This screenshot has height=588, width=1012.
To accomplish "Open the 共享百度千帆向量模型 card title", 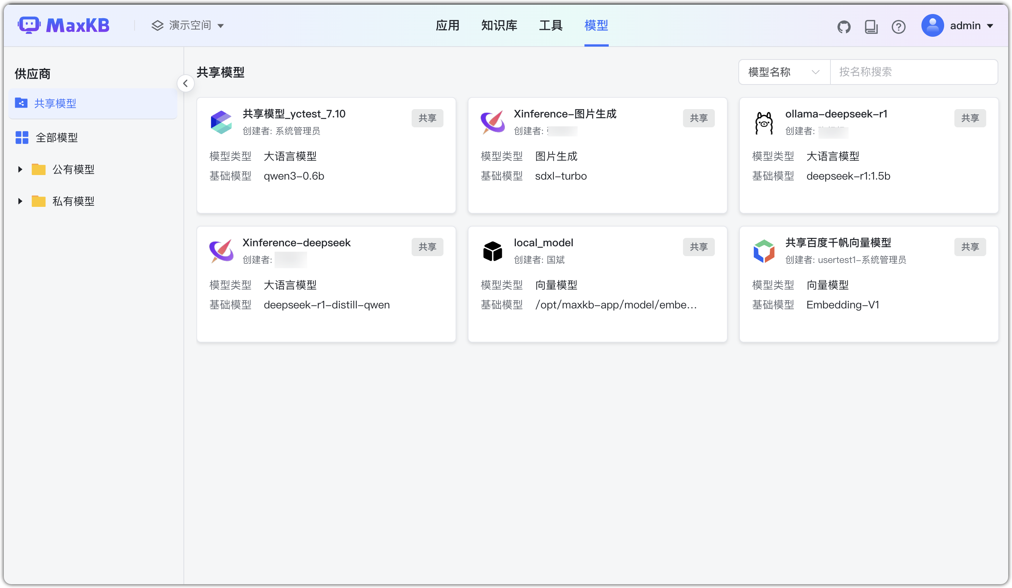I will (838, 243).
